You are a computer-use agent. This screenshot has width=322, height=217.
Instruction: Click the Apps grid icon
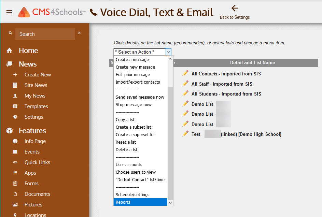15,173
